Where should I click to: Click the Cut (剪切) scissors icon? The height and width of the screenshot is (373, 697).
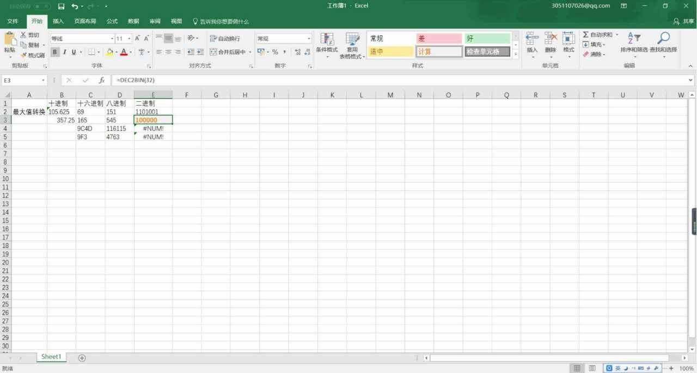[23, 35]
